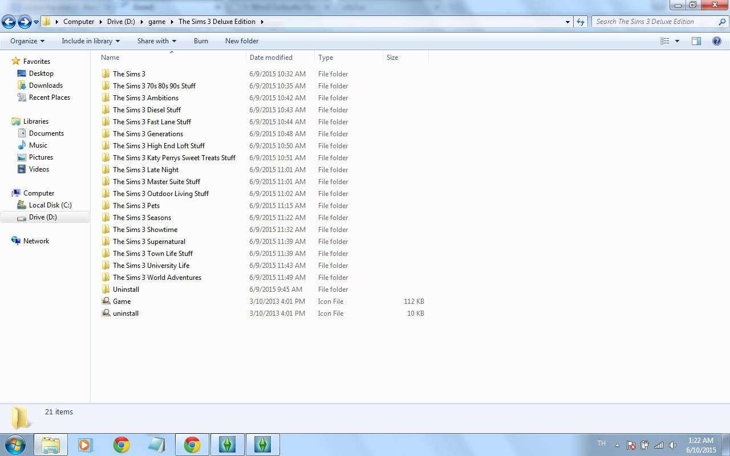Toggle the preview pane
730x456 pixels.
coord(696,41)
